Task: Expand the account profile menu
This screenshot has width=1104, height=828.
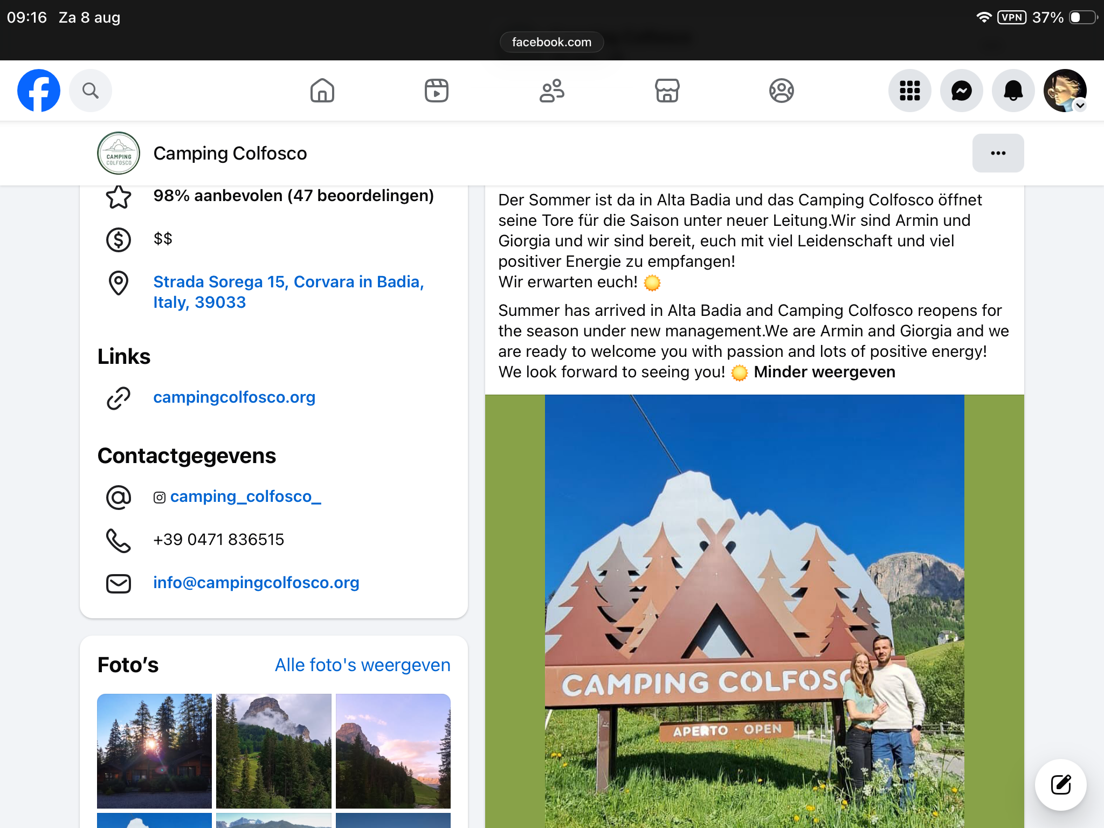Action: pos(1065,91)
